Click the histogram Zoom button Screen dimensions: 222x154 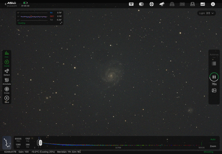pyautogui.click(x=213, y=146)
